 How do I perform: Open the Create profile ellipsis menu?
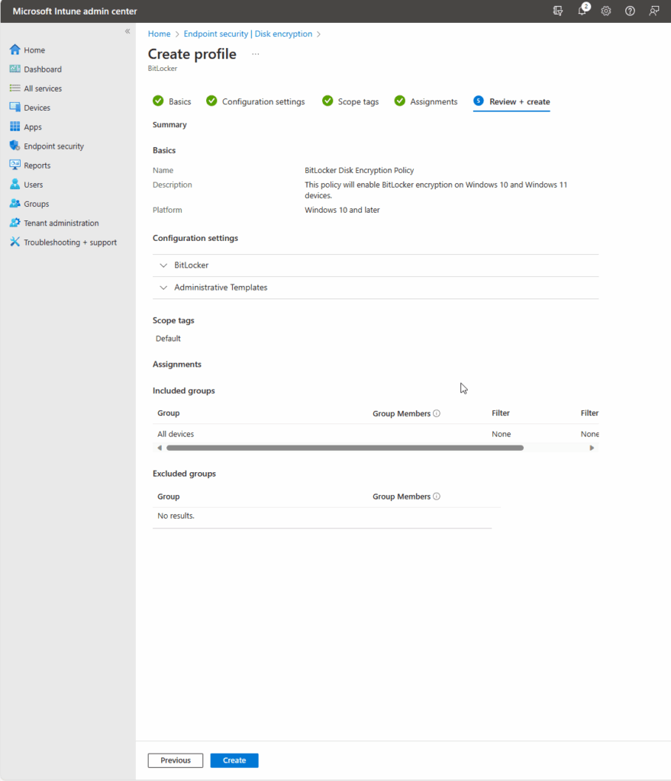(x=255, y=53)
